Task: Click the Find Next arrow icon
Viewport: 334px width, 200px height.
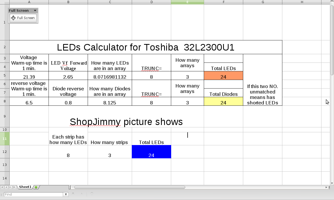Action: (x=73, y=194)
